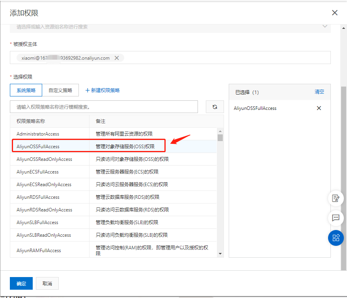347x298 pixels.
Task: Refresh the permission policy list
Action: point(215,107)
